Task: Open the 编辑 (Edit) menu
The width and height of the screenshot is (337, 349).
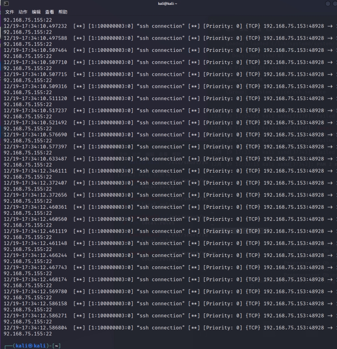Action: click(x=36, y=12)
